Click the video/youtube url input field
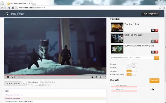Viewport: 166px width, 103px height. click(x=132, y=58)
